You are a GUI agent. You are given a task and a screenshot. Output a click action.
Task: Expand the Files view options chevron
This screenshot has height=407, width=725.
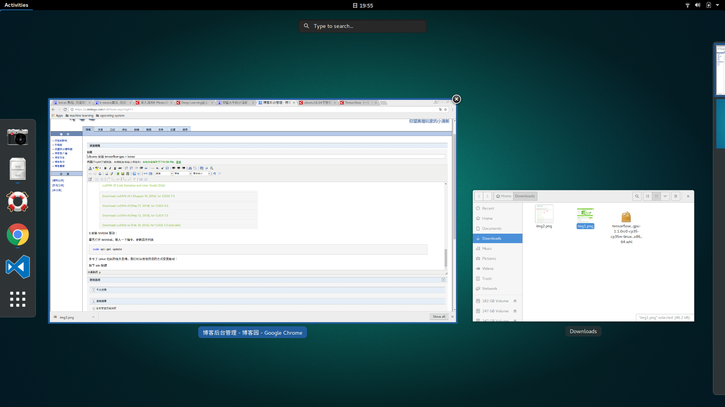coord(665,196)
